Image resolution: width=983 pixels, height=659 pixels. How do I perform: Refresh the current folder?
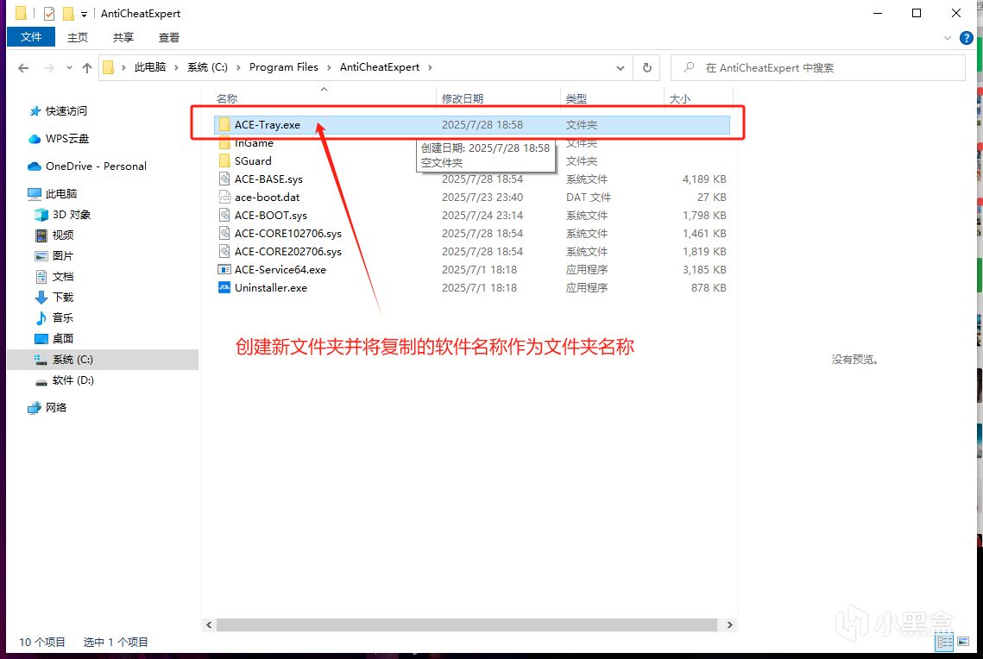click(x=647, y=67)
